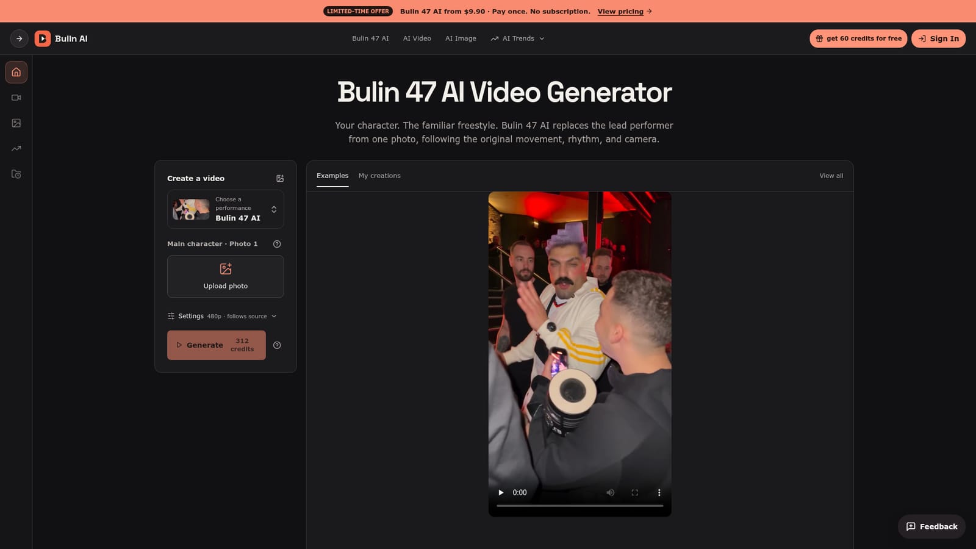976x549 pixels.
Task: Open the Feedback button
Action: pyautogui.click(x=931, y=526)
